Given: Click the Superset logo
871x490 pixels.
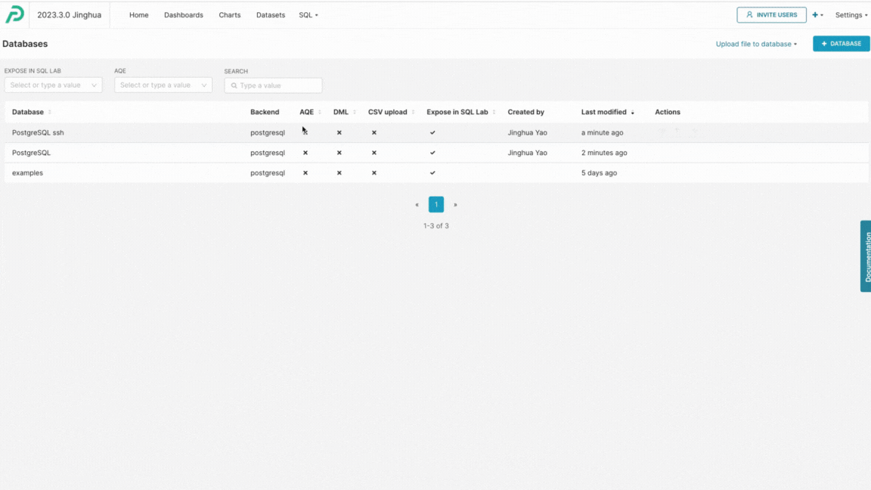Looking at the screenshot, I should coord(14,14).
